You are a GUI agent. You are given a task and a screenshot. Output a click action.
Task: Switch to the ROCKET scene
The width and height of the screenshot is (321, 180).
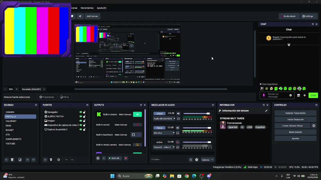[20, 130]
